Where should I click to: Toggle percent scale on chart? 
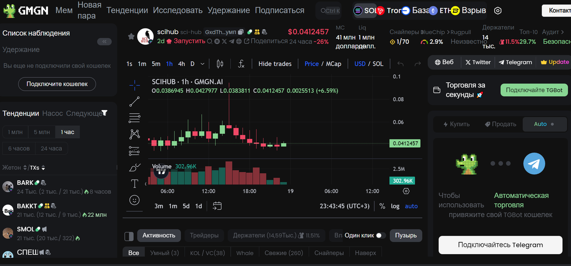click(382, 206)
